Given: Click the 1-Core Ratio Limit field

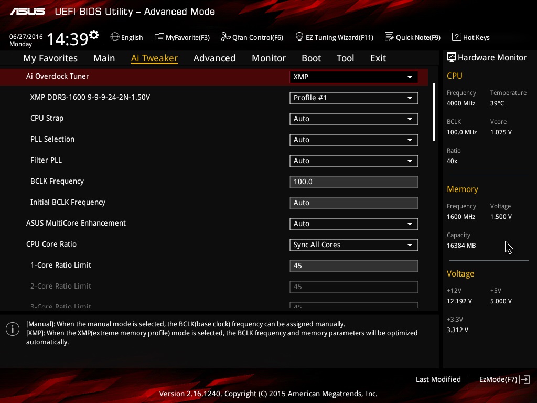Looking at the screenshot, I should [x=354, y=266].
